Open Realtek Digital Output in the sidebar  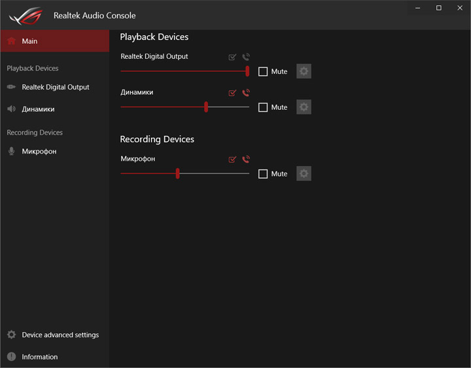[x=55, y=87]
